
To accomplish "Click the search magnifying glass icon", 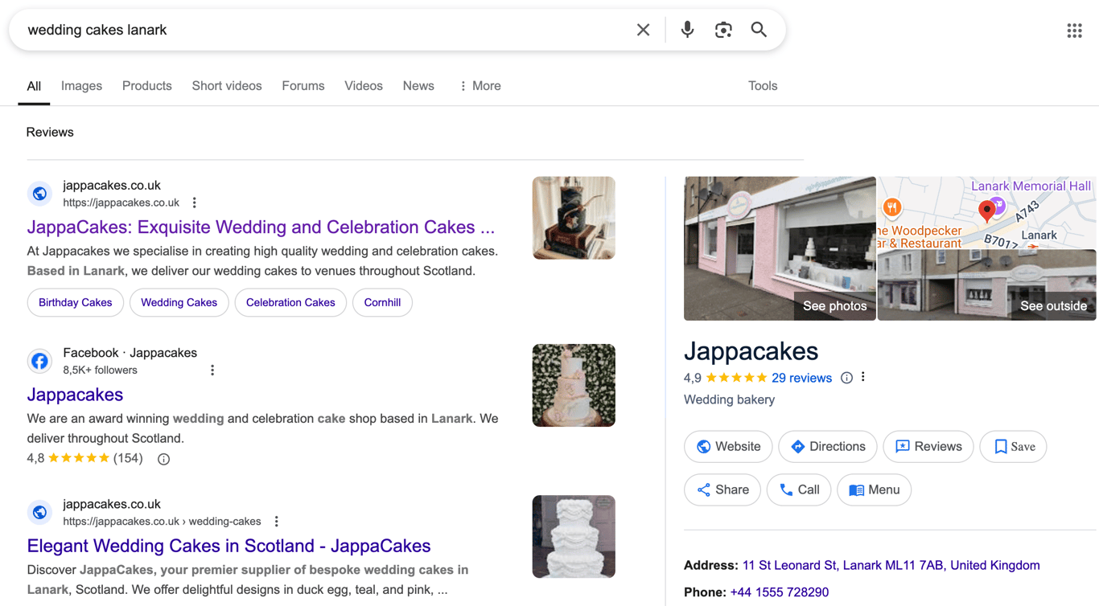I will tap(759, 29).
